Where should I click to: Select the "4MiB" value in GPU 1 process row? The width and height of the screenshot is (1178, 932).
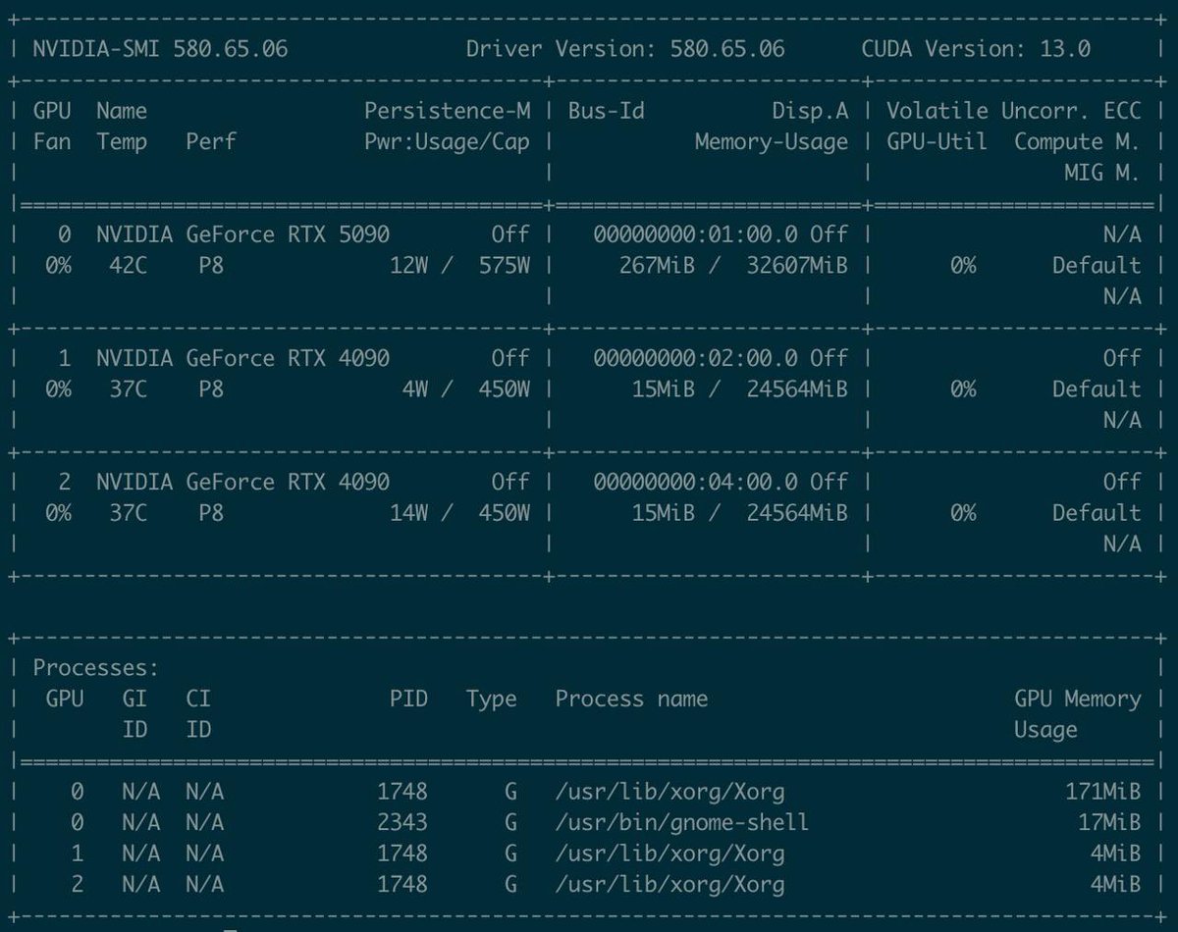tap(1116, 854)
